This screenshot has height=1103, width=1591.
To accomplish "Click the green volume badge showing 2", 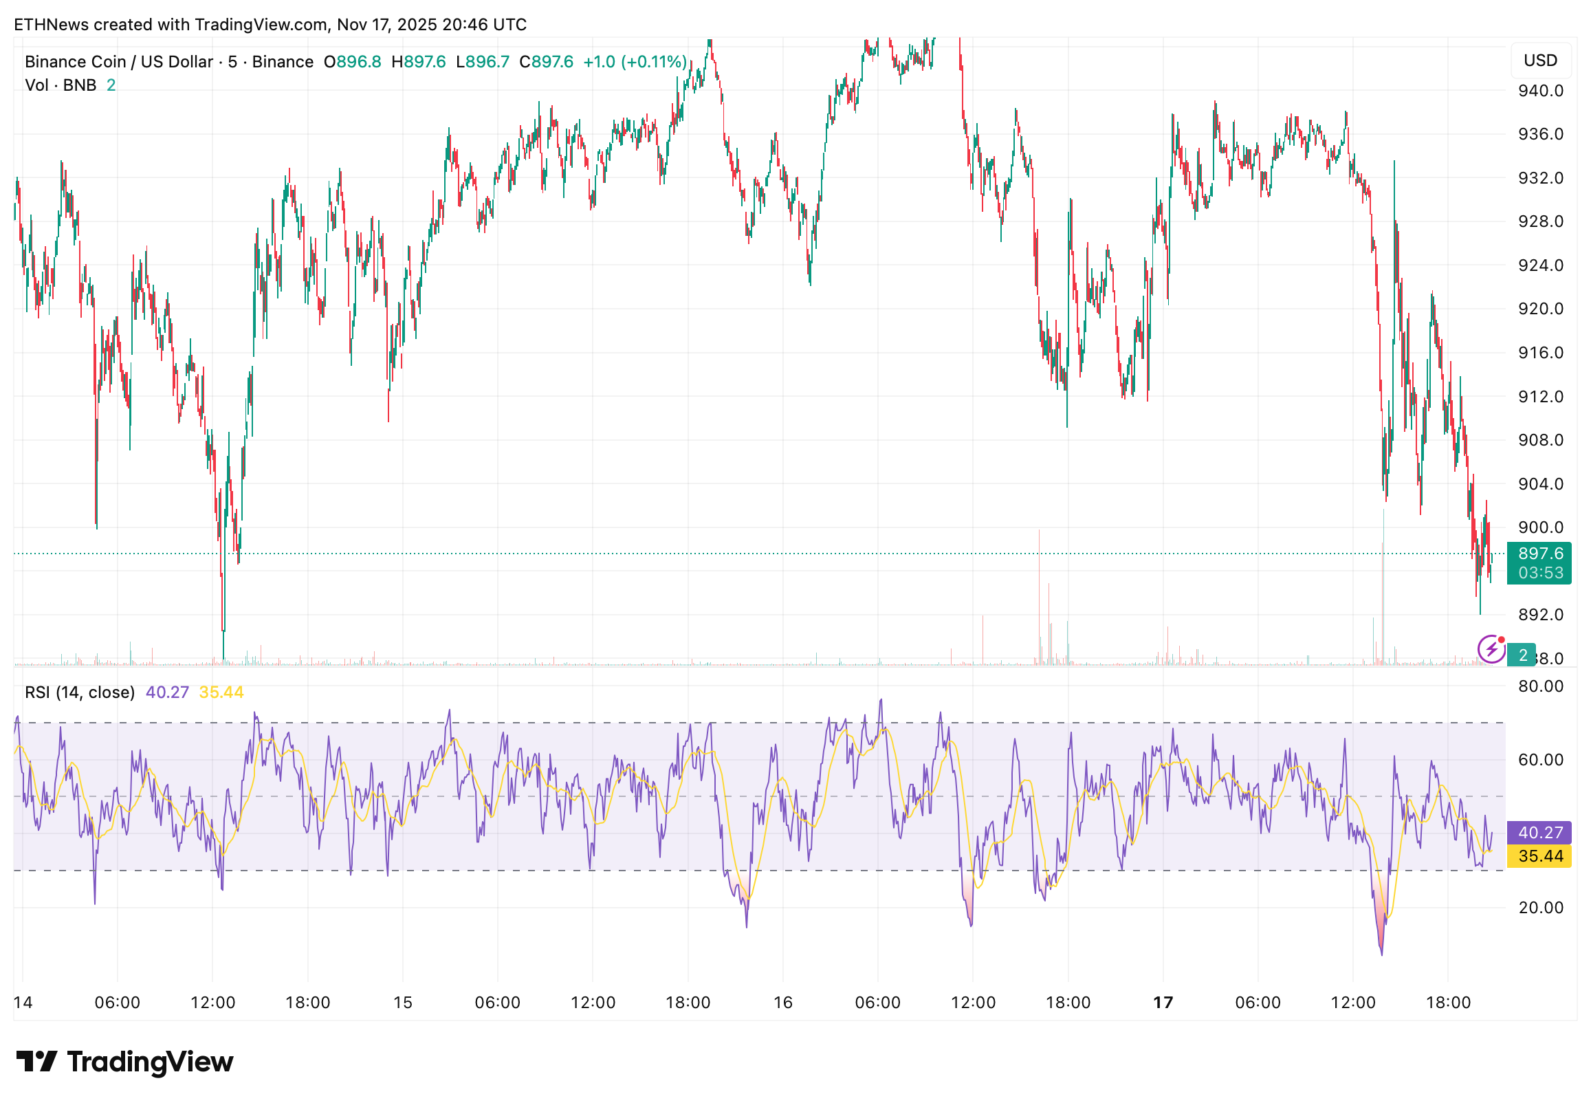I will point(1522,655).
